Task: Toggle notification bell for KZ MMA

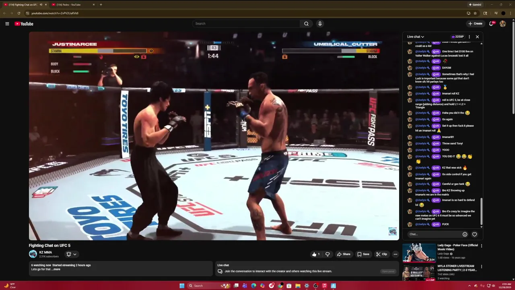Action: pos(68,254)
